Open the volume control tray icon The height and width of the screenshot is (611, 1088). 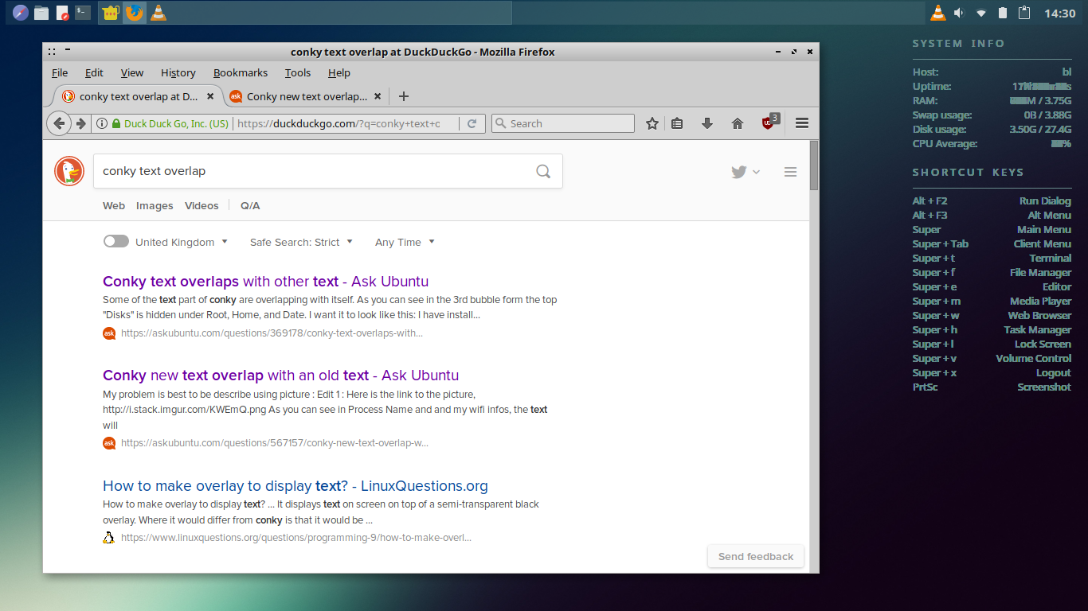point(959,13)
